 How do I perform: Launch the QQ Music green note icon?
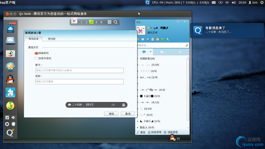tap(10, 105)
